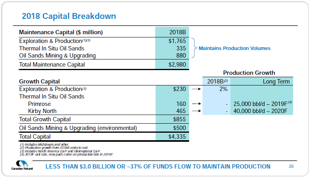The height and width of the screenshot is (178, 312).
Task: Click footnote '(2) Production growth from 2018B entry to exit'
Action: [x=54, y=148]
